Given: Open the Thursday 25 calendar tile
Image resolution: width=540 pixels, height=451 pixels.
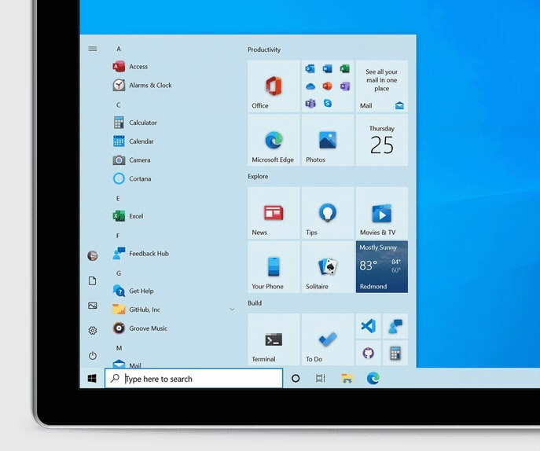Looking at the screenshot, I should click(382, 140).
